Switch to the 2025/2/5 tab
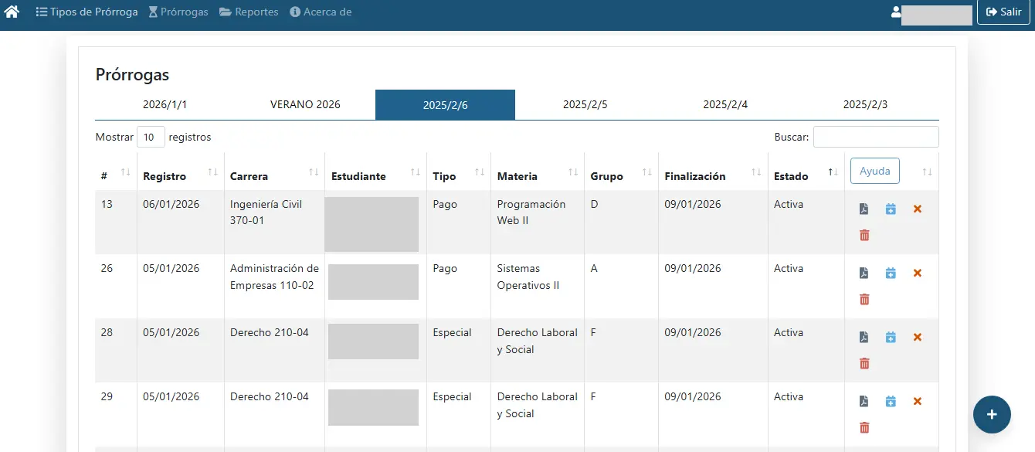 [x=585, y=104]
